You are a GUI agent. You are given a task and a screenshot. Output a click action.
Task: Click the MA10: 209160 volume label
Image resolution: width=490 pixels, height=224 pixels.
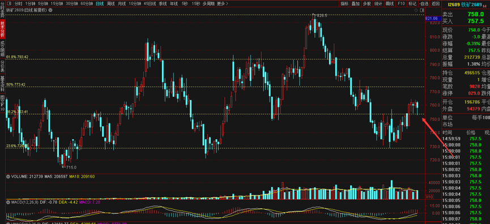[x=82, y=176]
